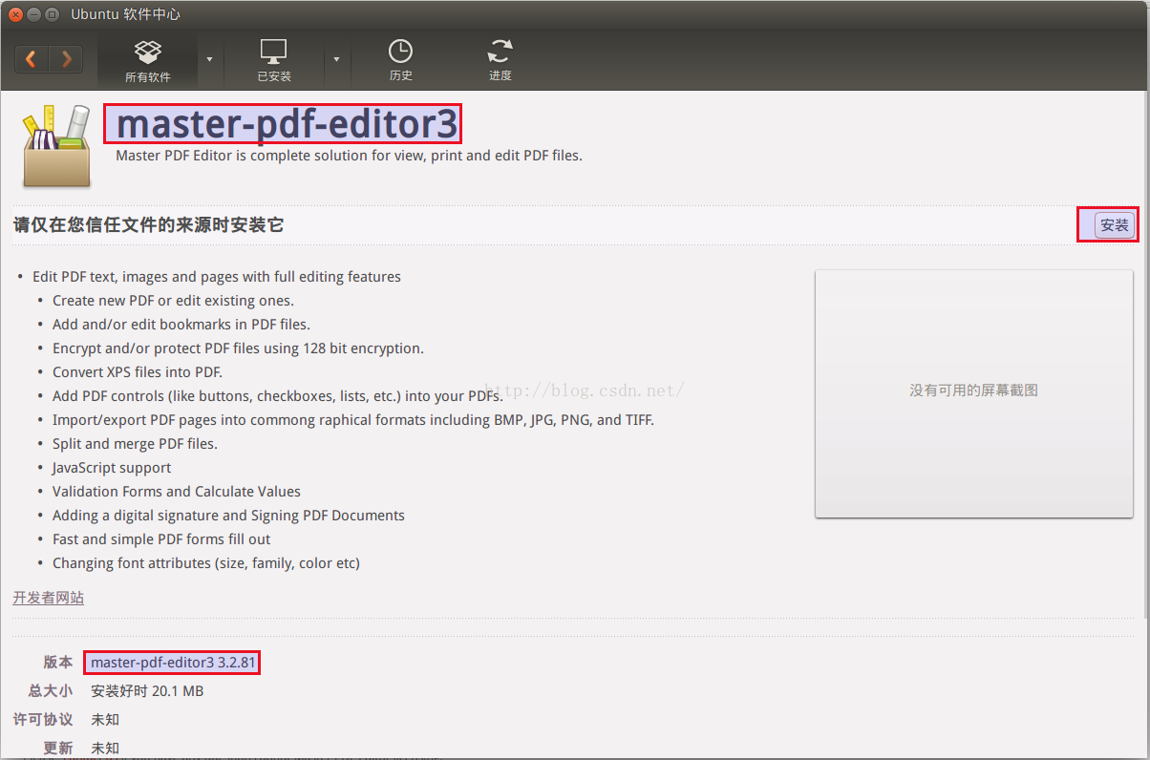Click the 没有可用的屏幕截图 screenshot placeholder
The image size is (1150, 760).
[973, 393]
